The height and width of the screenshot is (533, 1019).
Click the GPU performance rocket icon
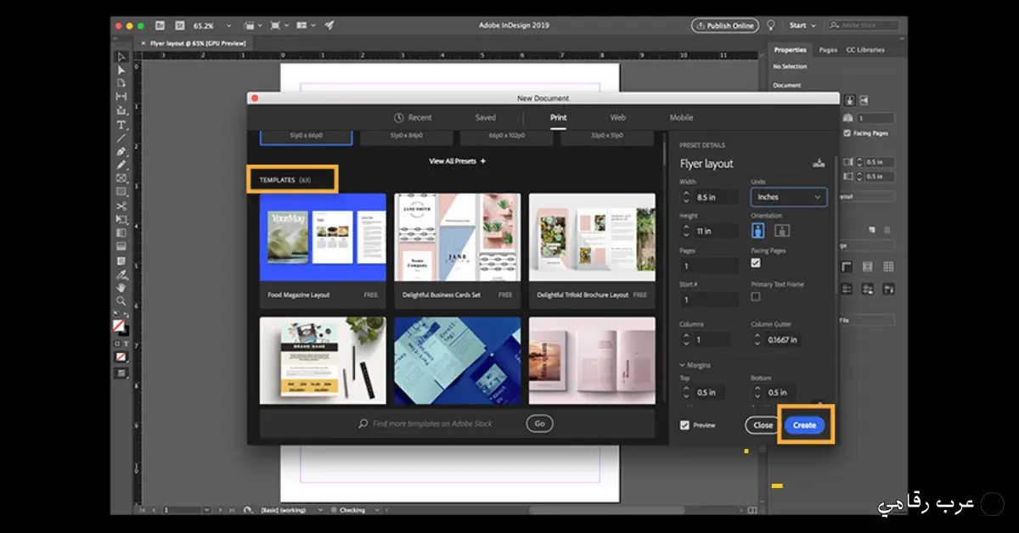coord(329,25)
